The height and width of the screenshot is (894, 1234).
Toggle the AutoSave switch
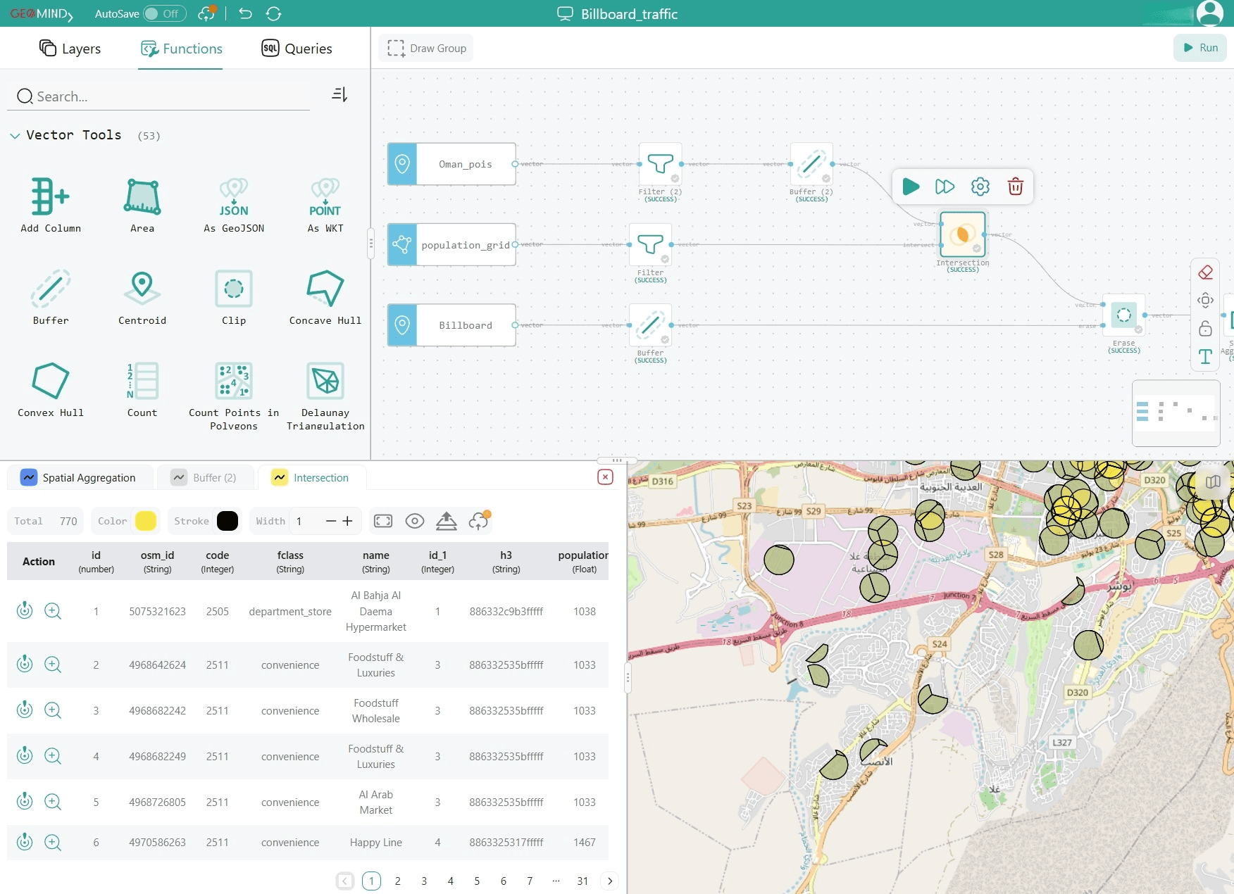tap(163, 13)
